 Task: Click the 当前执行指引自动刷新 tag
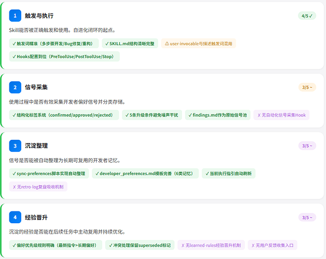(x=229, y=174)
